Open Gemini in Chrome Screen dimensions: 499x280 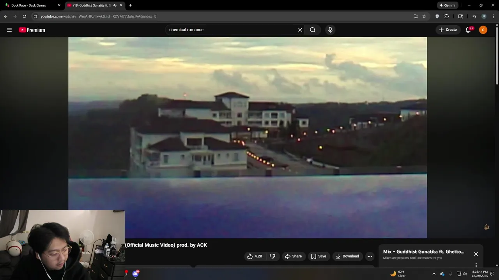tap(447, 5)
